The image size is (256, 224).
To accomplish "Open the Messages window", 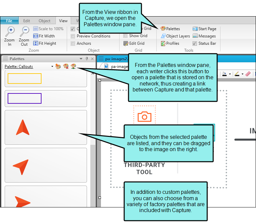I will 204,36.
